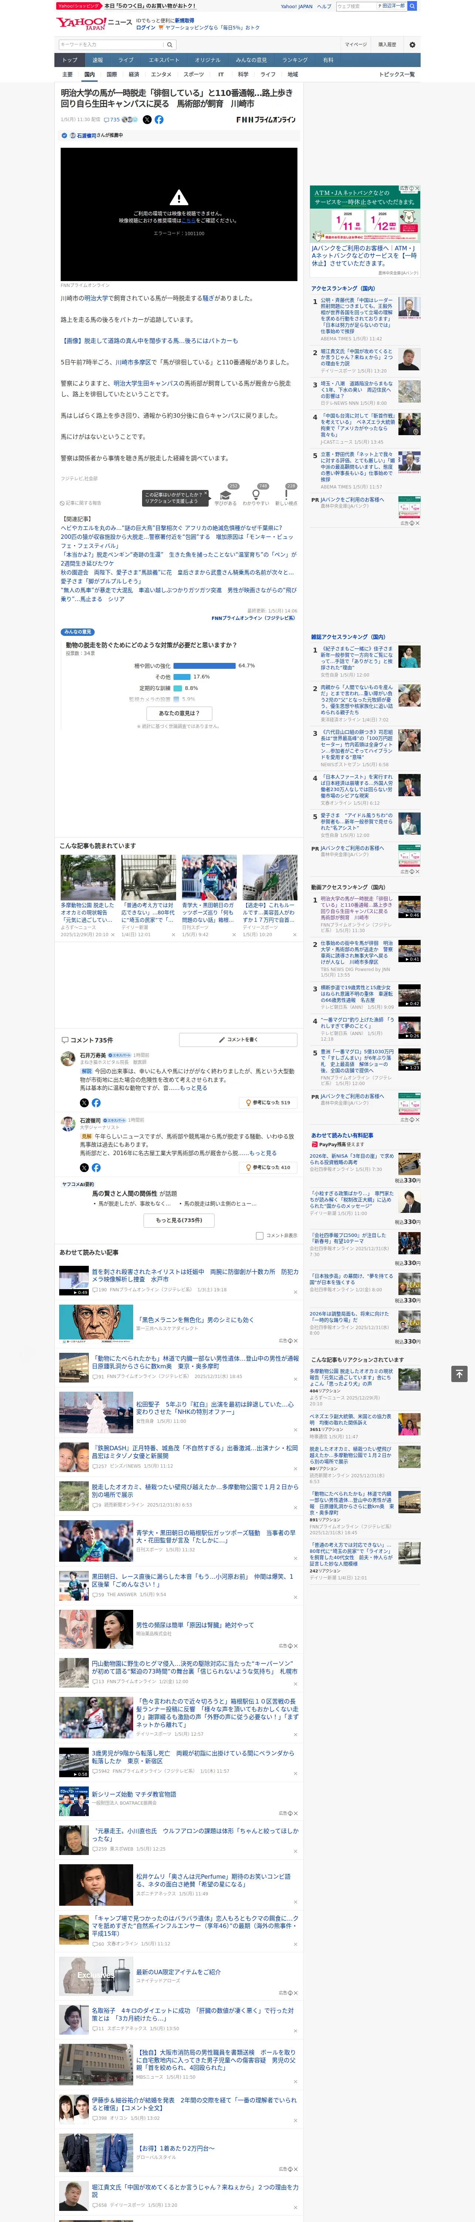This screenshot has height=2222, width=475.
Task: Share 石井万寿美's comment on X
Action: click(84, 1102)
